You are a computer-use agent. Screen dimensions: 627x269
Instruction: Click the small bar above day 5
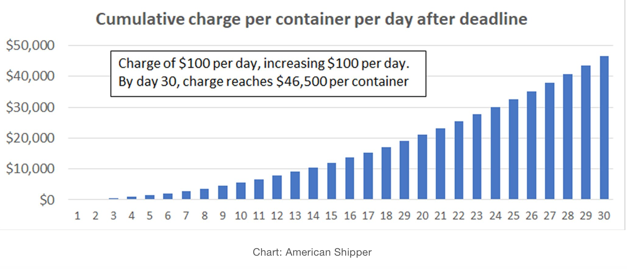[x=150, y=197]
